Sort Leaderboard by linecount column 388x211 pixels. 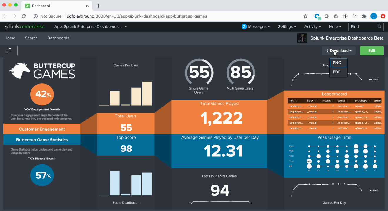[x=327, y=101]
